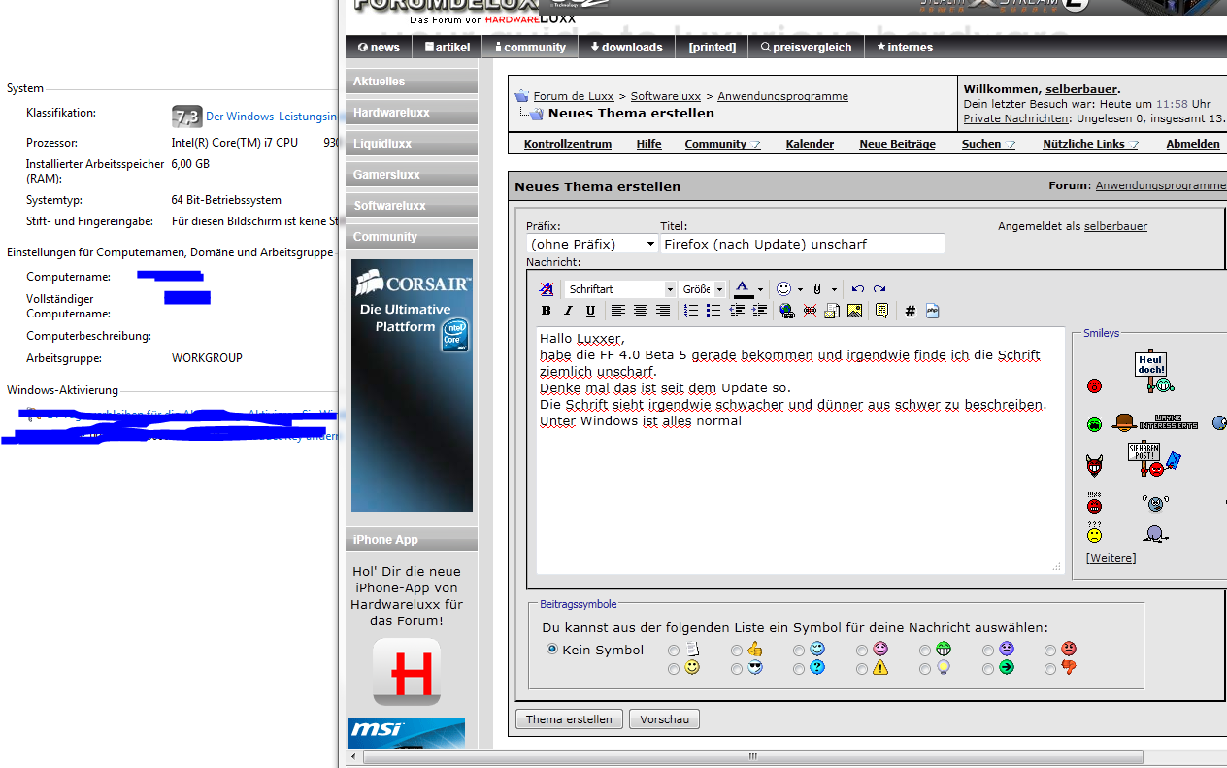Open the smiley dropdown arrow
Viewport: 1227px width, 768px height.
pos(800,289)
